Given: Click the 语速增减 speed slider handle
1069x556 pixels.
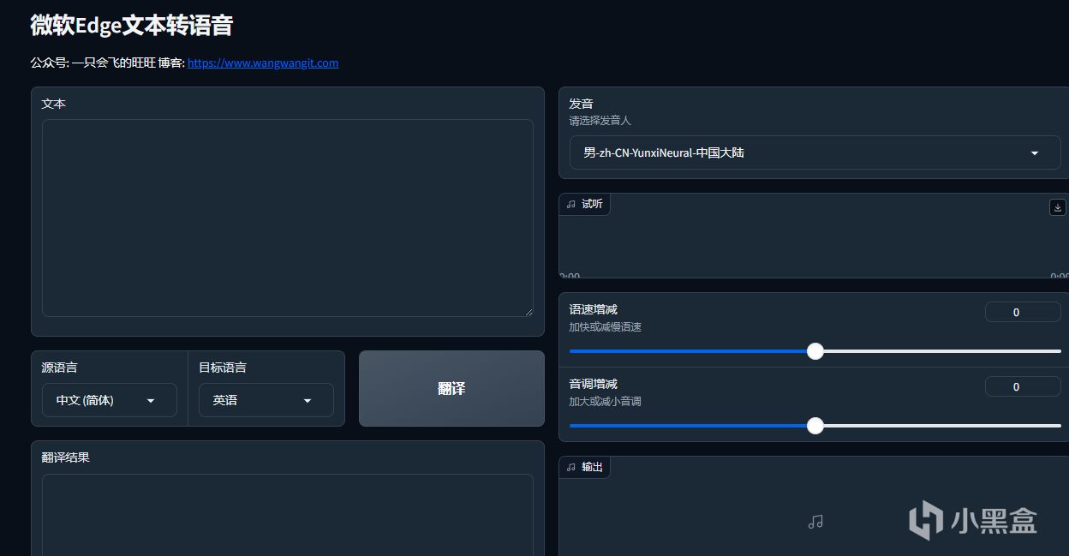Looking at the screenshot, I should (815, 351).
